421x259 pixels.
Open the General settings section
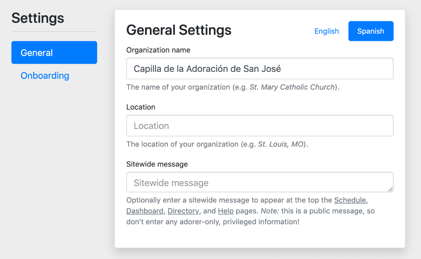[54, 53]
